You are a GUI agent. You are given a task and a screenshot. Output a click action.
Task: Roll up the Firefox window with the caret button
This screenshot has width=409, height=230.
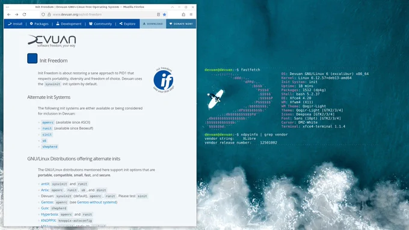(173, 7)
